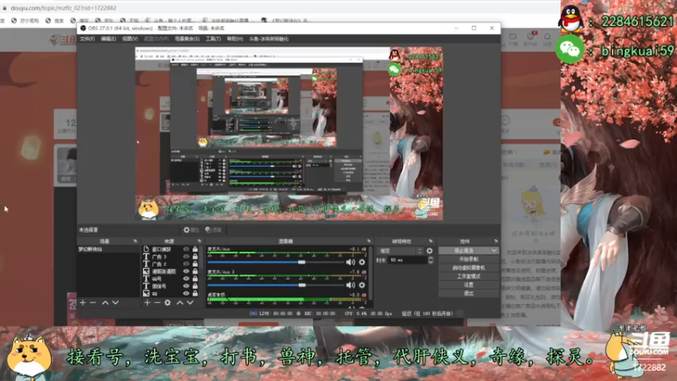Pop out the Scene Transitions dock panel
This screenshot has height=381, width=677.
click(431, 241)
